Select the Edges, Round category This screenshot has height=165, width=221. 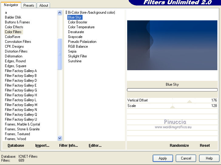click(15, 61)
